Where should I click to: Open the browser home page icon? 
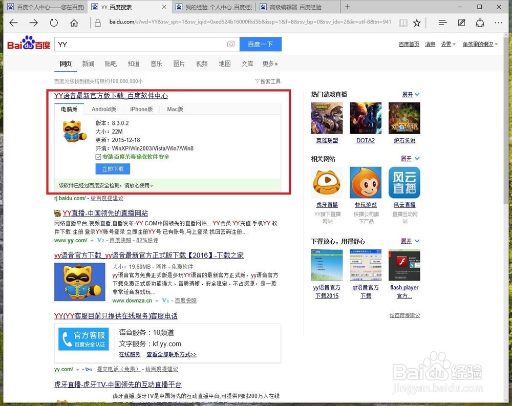tap(74, 23)
